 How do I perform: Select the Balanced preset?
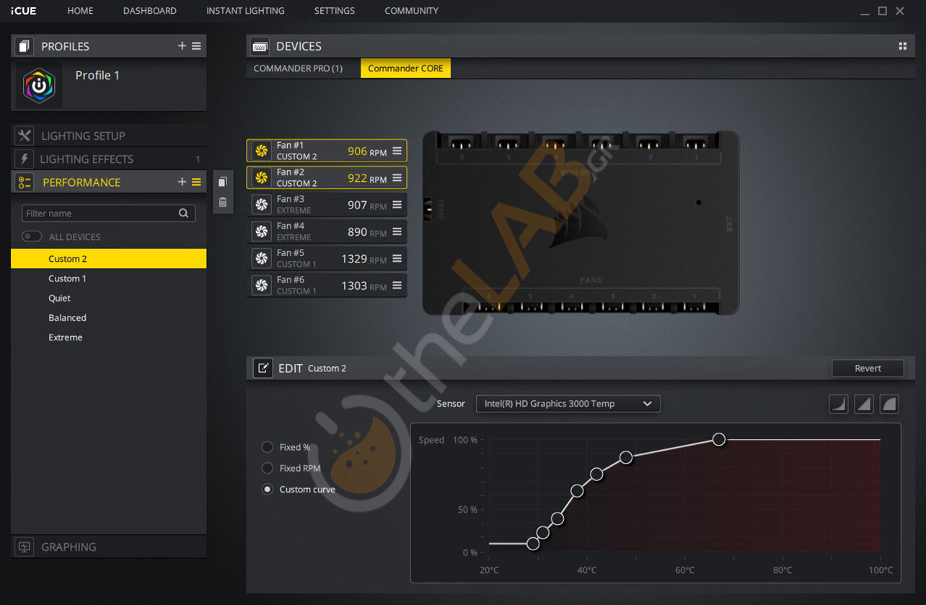[109, 317]
